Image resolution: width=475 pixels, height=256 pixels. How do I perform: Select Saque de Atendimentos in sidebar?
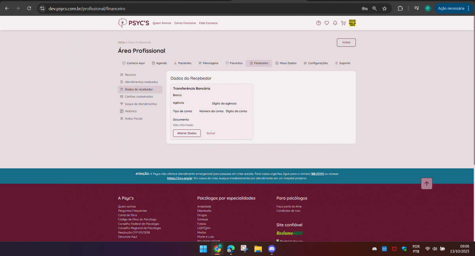[141, 104]
